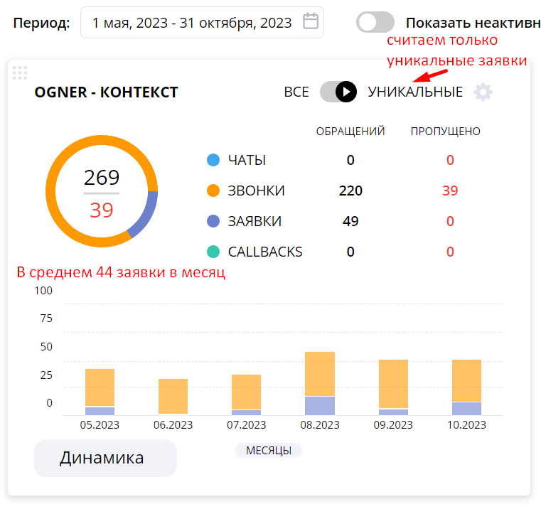This screenshot has width=541, height=509.
Task: Toggle the ВСЕ / УНИКАЛЬНЫЕ switch
Action: (338, 92)
